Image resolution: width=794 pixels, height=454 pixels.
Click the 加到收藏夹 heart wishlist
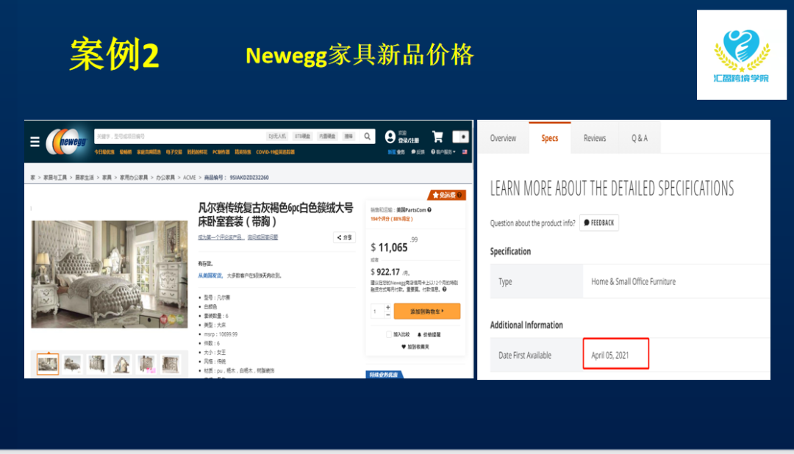click(415, 347)
